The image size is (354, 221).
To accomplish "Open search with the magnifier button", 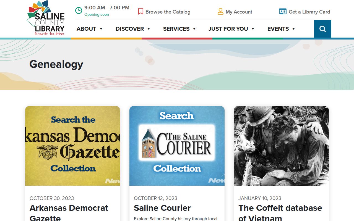I will click(323, 29).
